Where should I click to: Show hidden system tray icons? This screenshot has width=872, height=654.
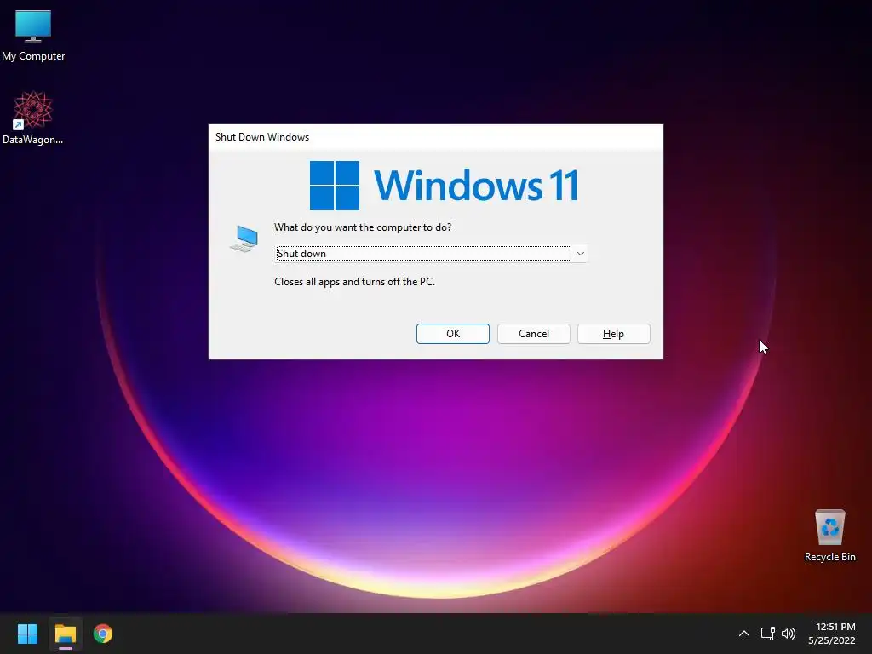(x=743, y=634)
